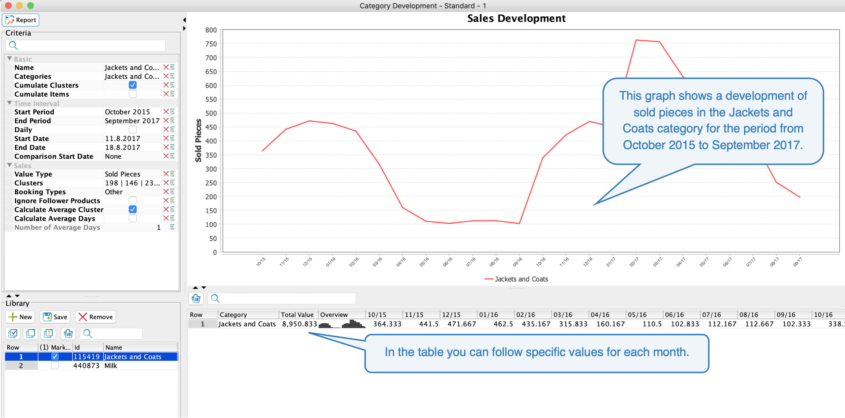Click the unmark all items icon in Library
The height and width of the screenshot is (418, 845).
[x=30, y=333]
